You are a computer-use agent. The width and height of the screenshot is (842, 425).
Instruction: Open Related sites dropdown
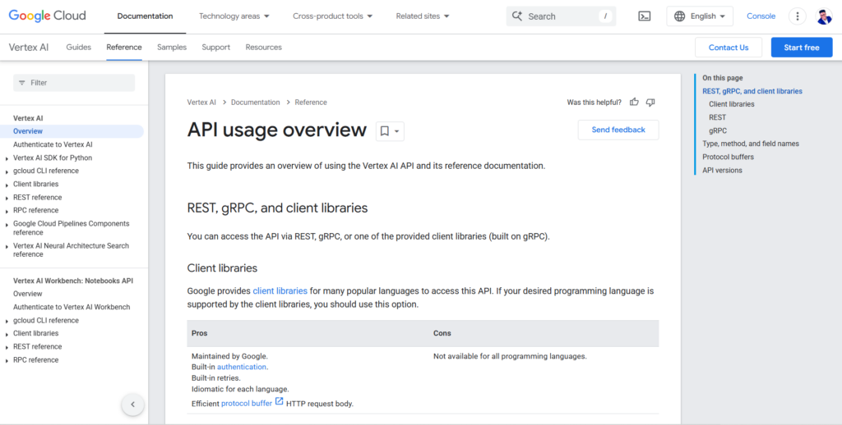point(423,16)
